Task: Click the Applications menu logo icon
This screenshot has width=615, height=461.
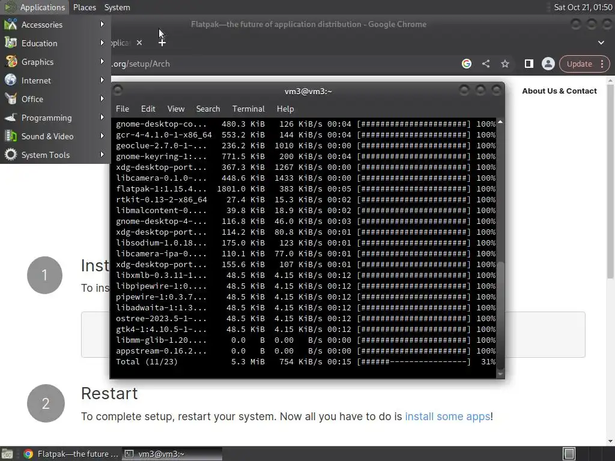Action: pos(10,7)
